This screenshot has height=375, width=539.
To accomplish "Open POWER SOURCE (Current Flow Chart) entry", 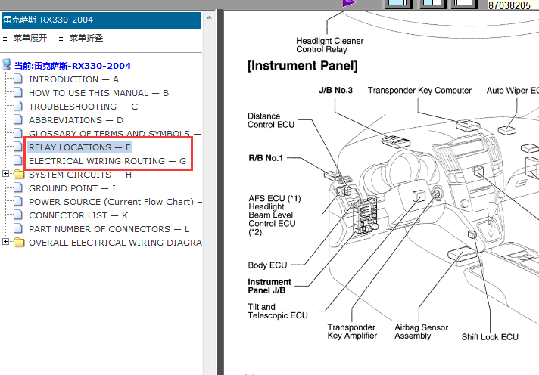I will coord(115,202).
